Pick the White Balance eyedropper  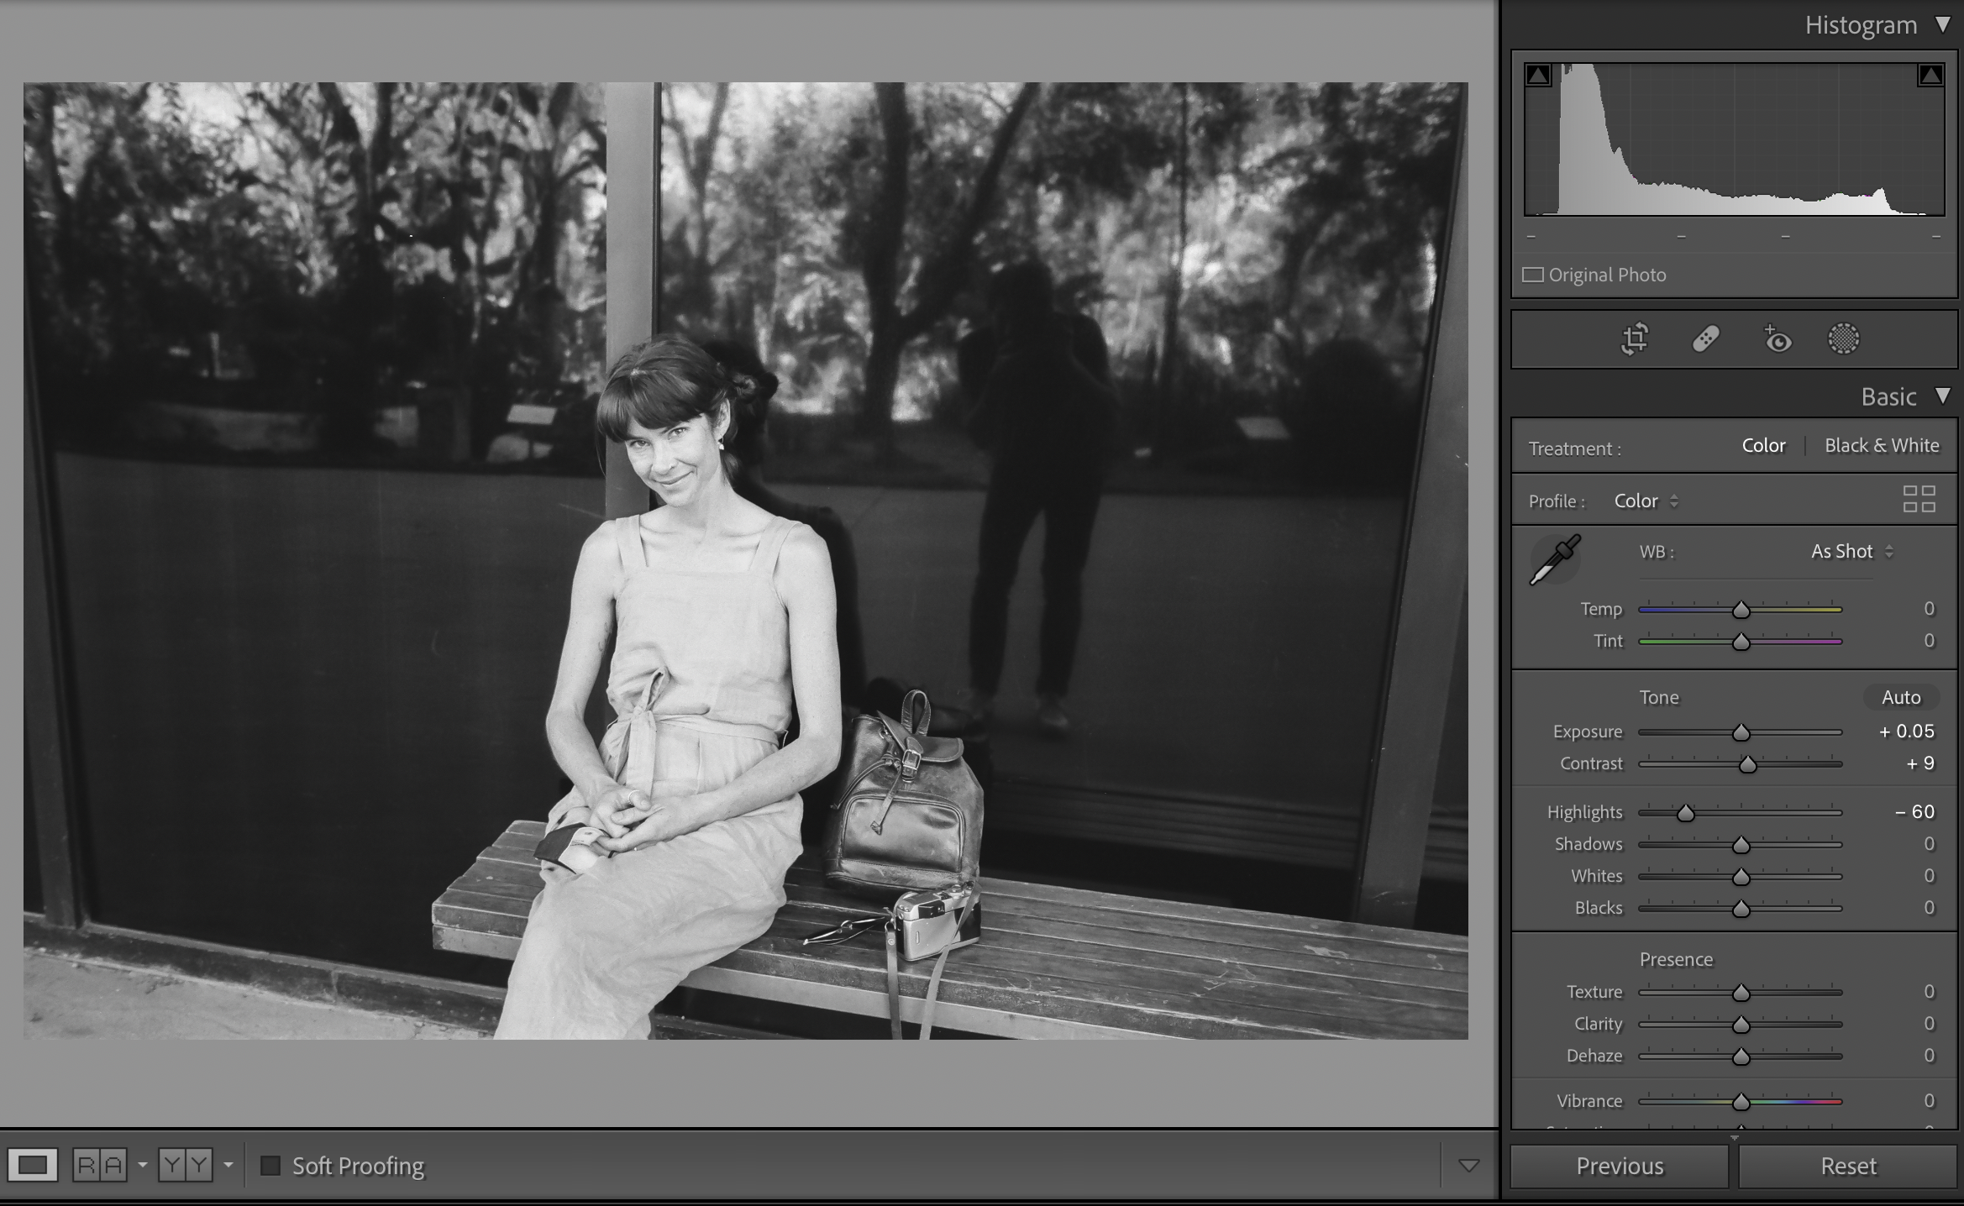1554,559
